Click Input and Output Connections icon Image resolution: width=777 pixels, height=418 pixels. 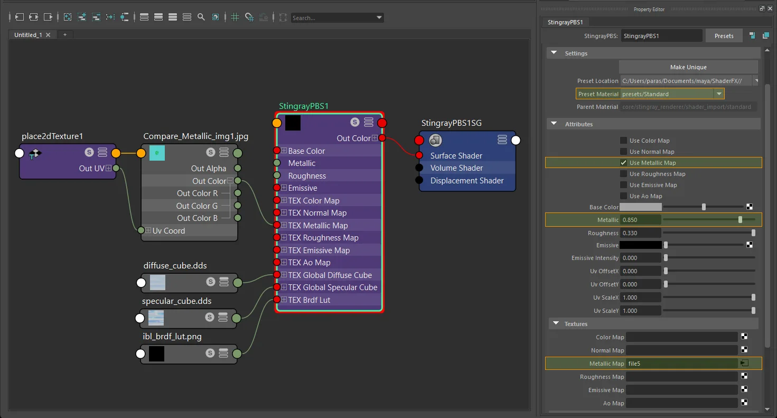tap(33, 17)
